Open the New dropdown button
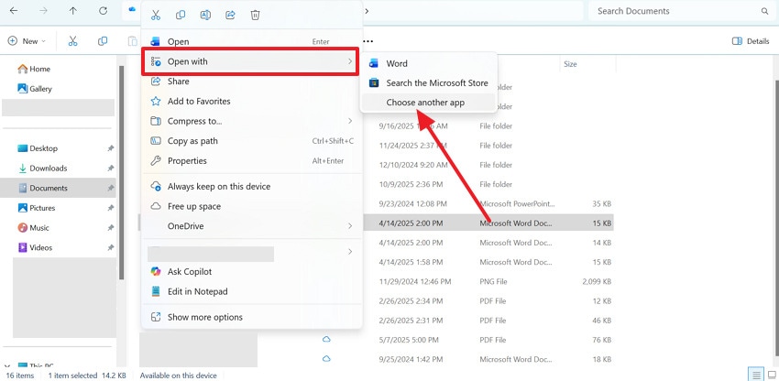 click(27, 41)
